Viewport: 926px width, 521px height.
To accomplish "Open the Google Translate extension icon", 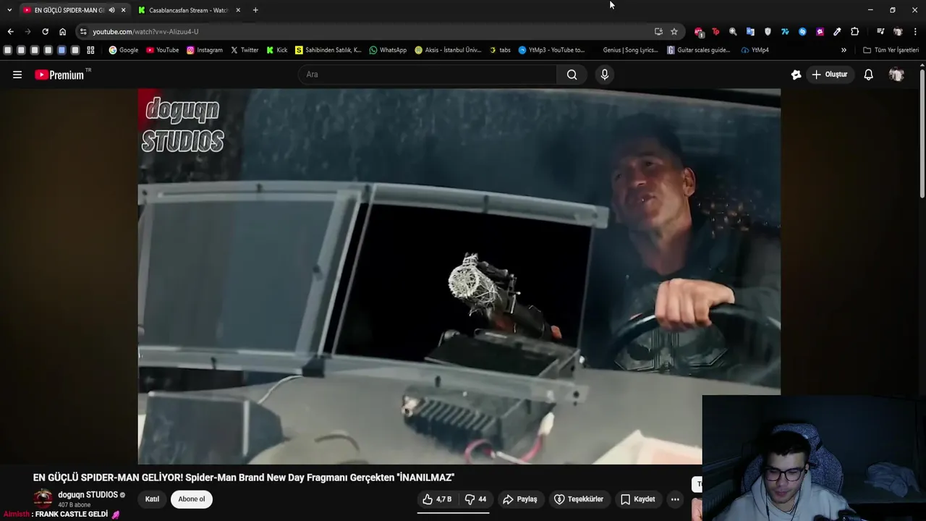I will (750, 32).
